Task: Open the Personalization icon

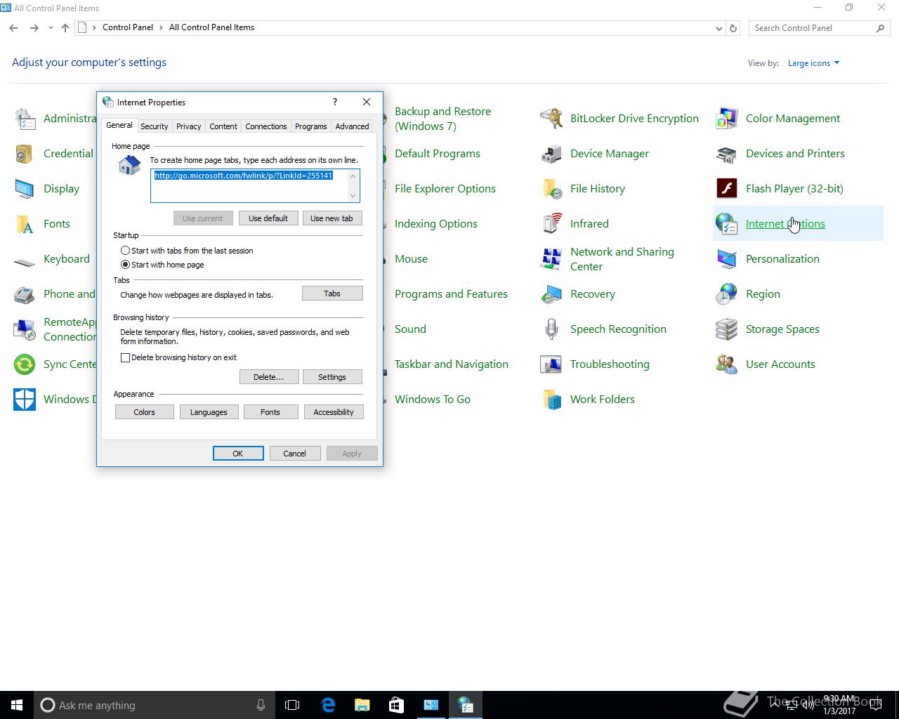Action: coord(727,259)
